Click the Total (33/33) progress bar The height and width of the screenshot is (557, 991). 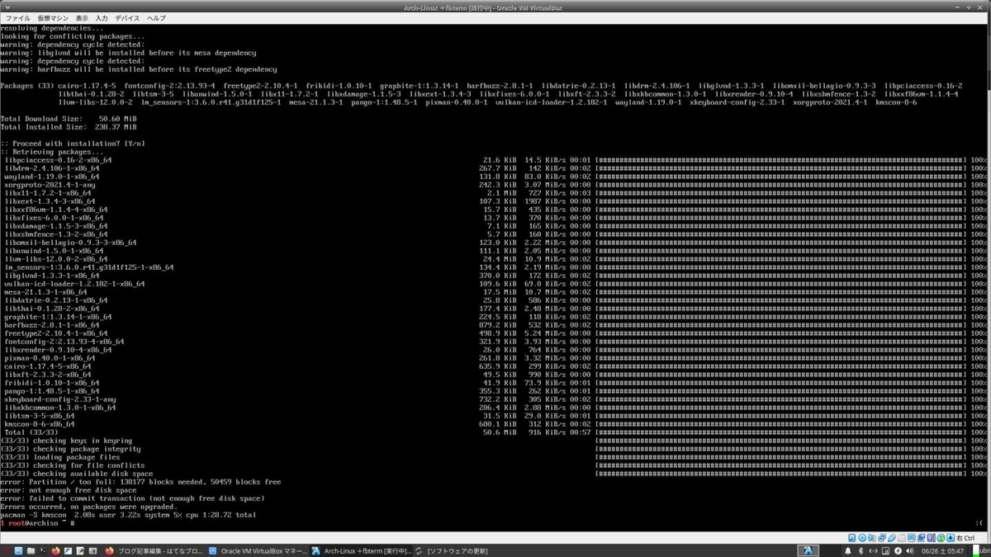(780, 432)
